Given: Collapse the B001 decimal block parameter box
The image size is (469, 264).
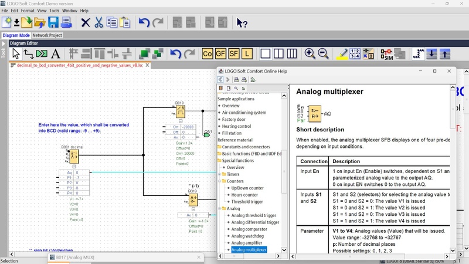Looking at the screenshot, I should [x=74, y=167].
